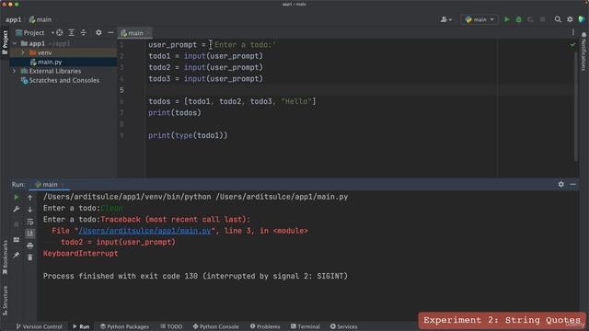This screenshot has width=589, height=331.
Task: Pin the Run tab
Action: click(17, 255)
